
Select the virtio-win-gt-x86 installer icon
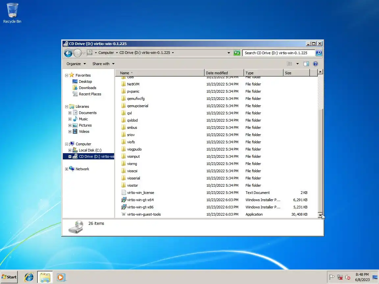coord(123,207)
